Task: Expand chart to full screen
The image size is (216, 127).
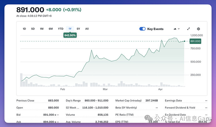Action: pyautogui.click(x=188, y=29)
